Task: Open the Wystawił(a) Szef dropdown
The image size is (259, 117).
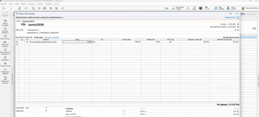Action: pyautogui.click(x=46, y=108)
